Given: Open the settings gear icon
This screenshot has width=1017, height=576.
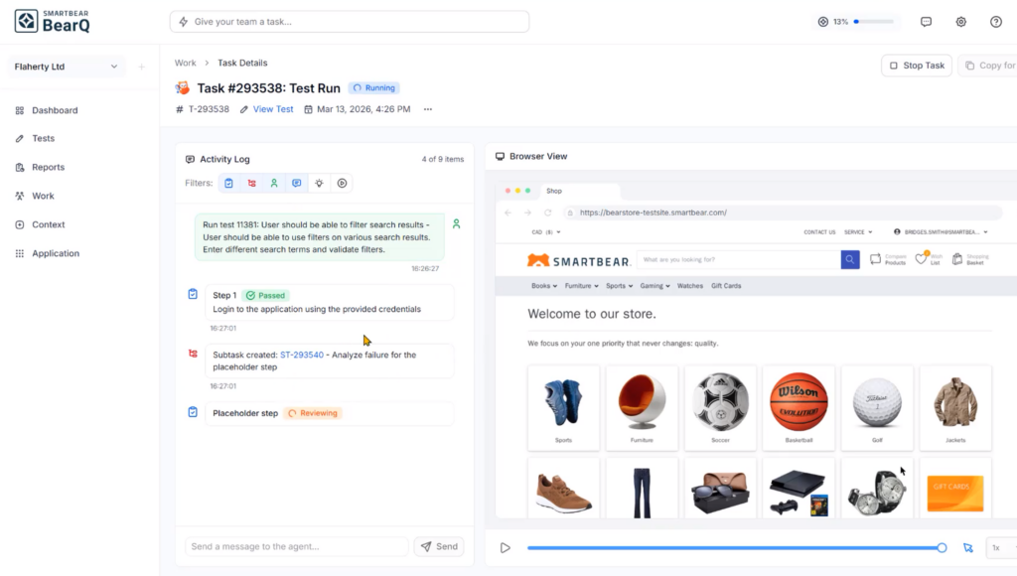Looking at the screenshot, I should point(960,22).
